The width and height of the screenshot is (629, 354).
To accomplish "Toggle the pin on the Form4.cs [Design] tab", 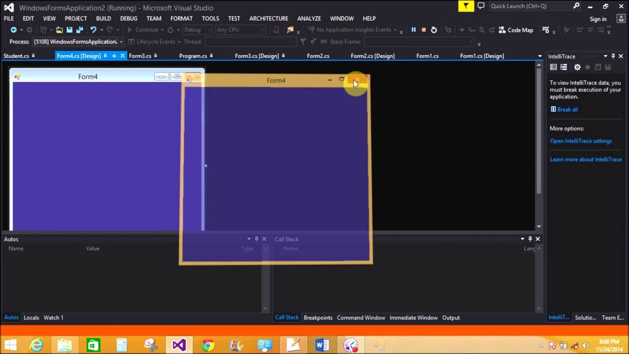I will click(x=114, y=56).
